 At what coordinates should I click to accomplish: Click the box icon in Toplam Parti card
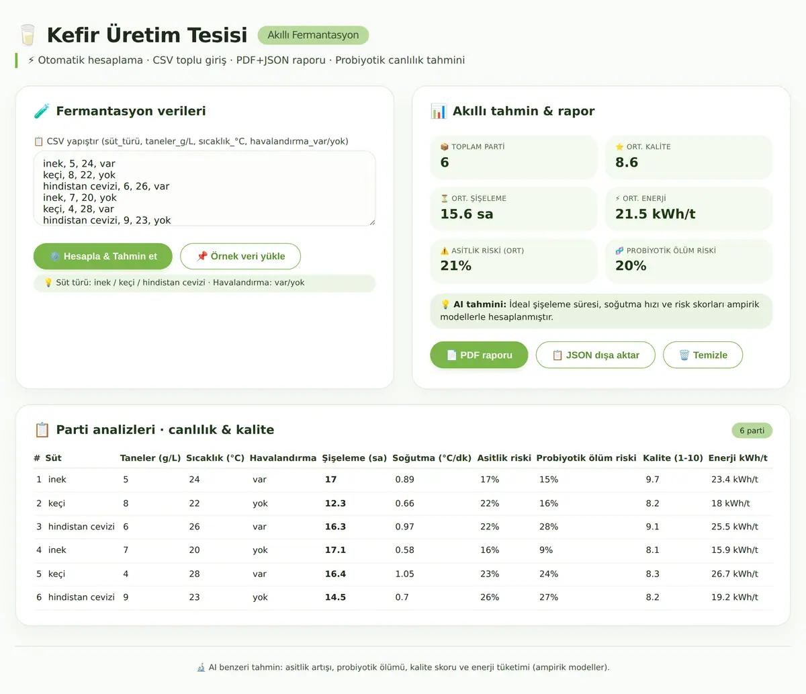tap(445, 147)
